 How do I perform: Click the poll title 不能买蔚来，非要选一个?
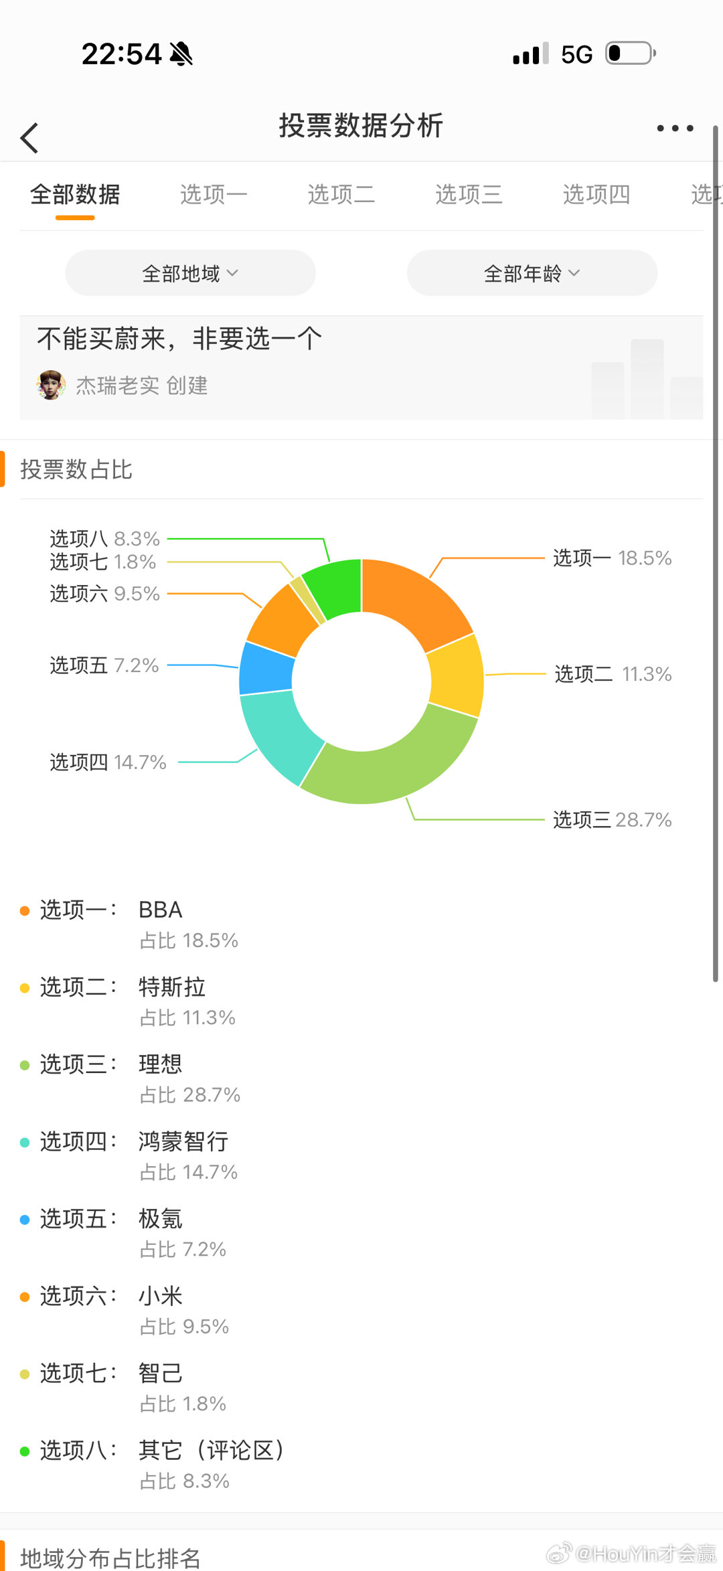point(179,338)
